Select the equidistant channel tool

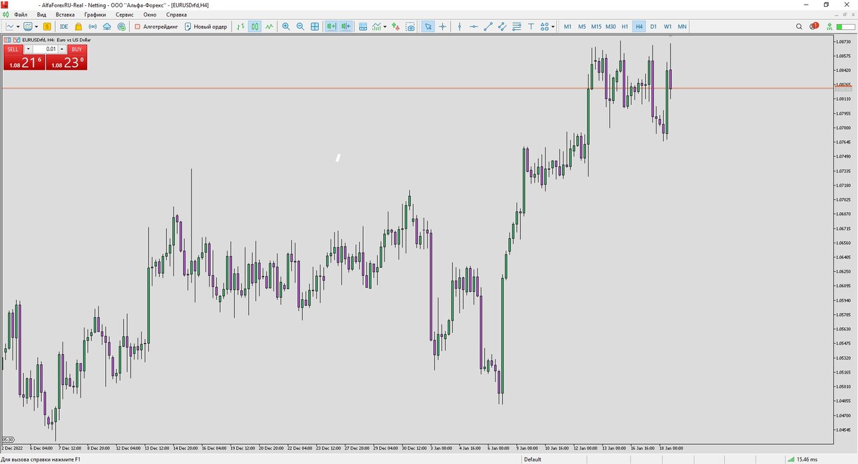502,27
